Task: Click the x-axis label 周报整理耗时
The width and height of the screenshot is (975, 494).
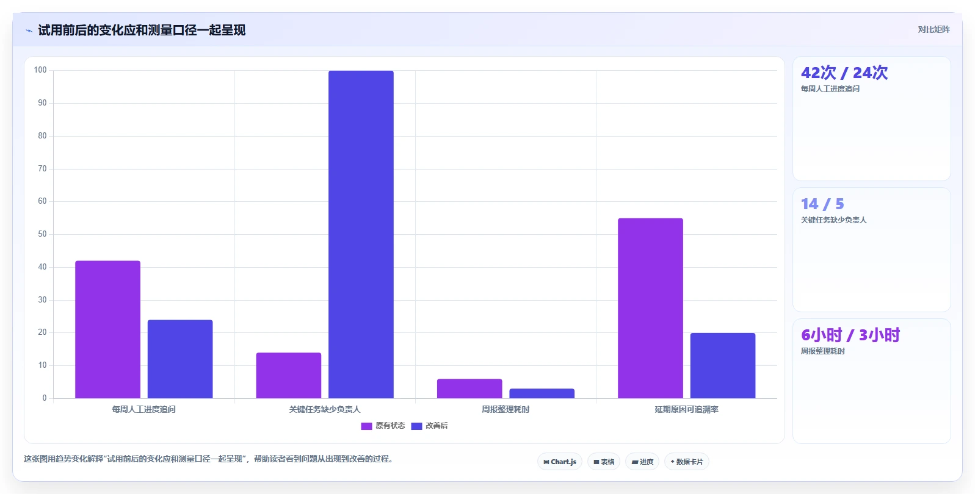Action: (506, 409)
